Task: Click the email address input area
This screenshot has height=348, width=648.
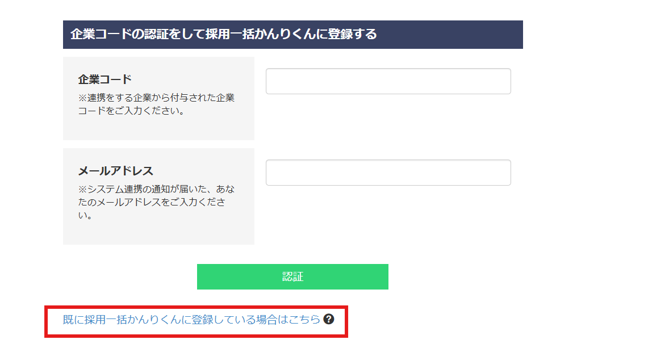Action: click(388, 172)
